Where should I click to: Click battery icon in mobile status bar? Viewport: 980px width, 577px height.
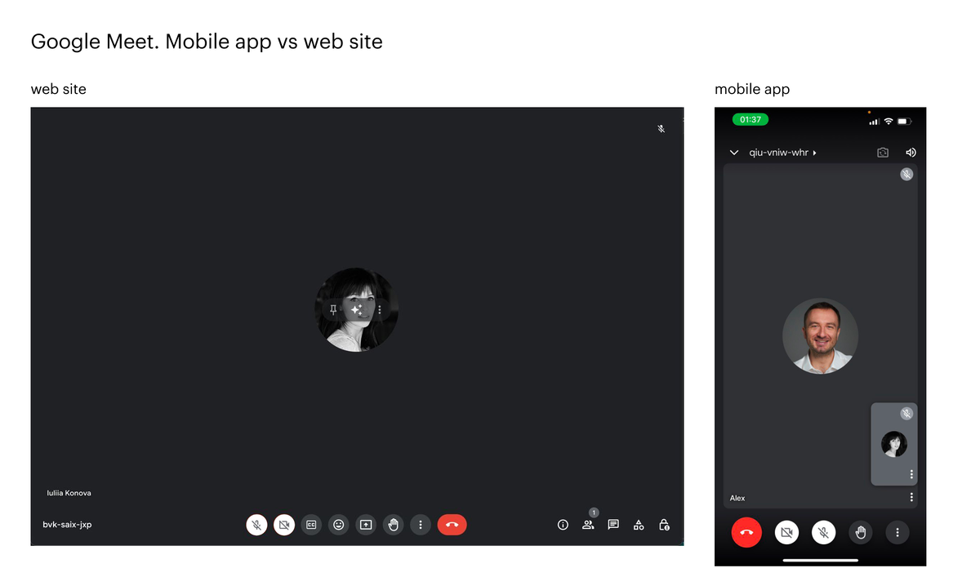tap(904, 122)
